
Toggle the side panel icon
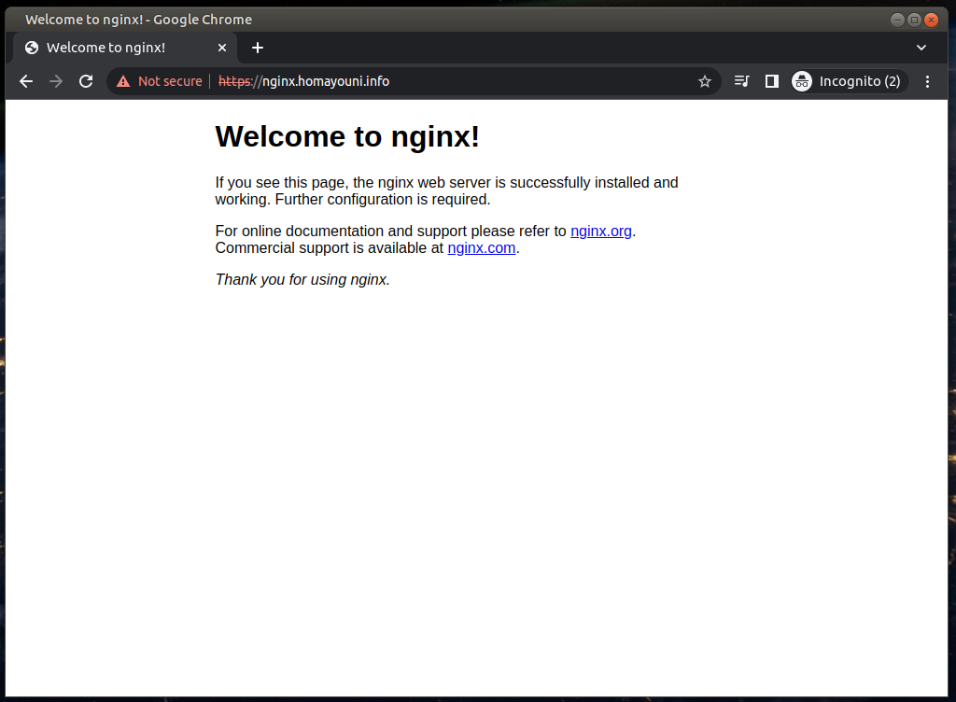click(772, 81)
